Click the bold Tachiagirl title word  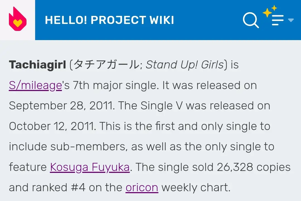coord(38,65)
